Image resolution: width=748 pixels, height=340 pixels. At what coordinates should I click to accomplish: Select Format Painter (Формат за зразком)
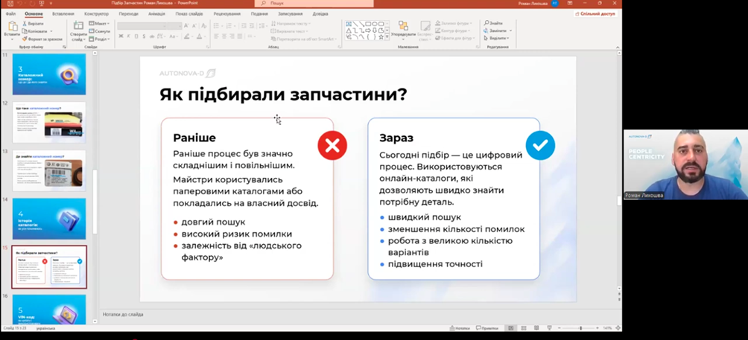(x=25, y=39)
